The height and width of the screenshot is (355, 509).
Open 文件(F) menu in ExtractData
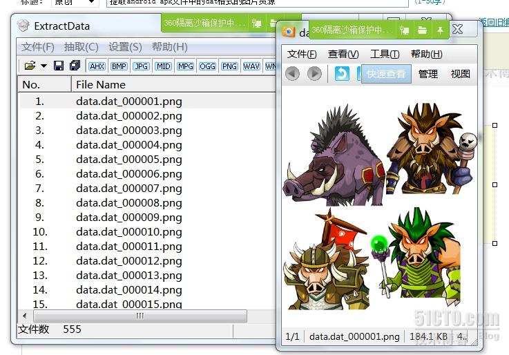click(x=38, y=47)
